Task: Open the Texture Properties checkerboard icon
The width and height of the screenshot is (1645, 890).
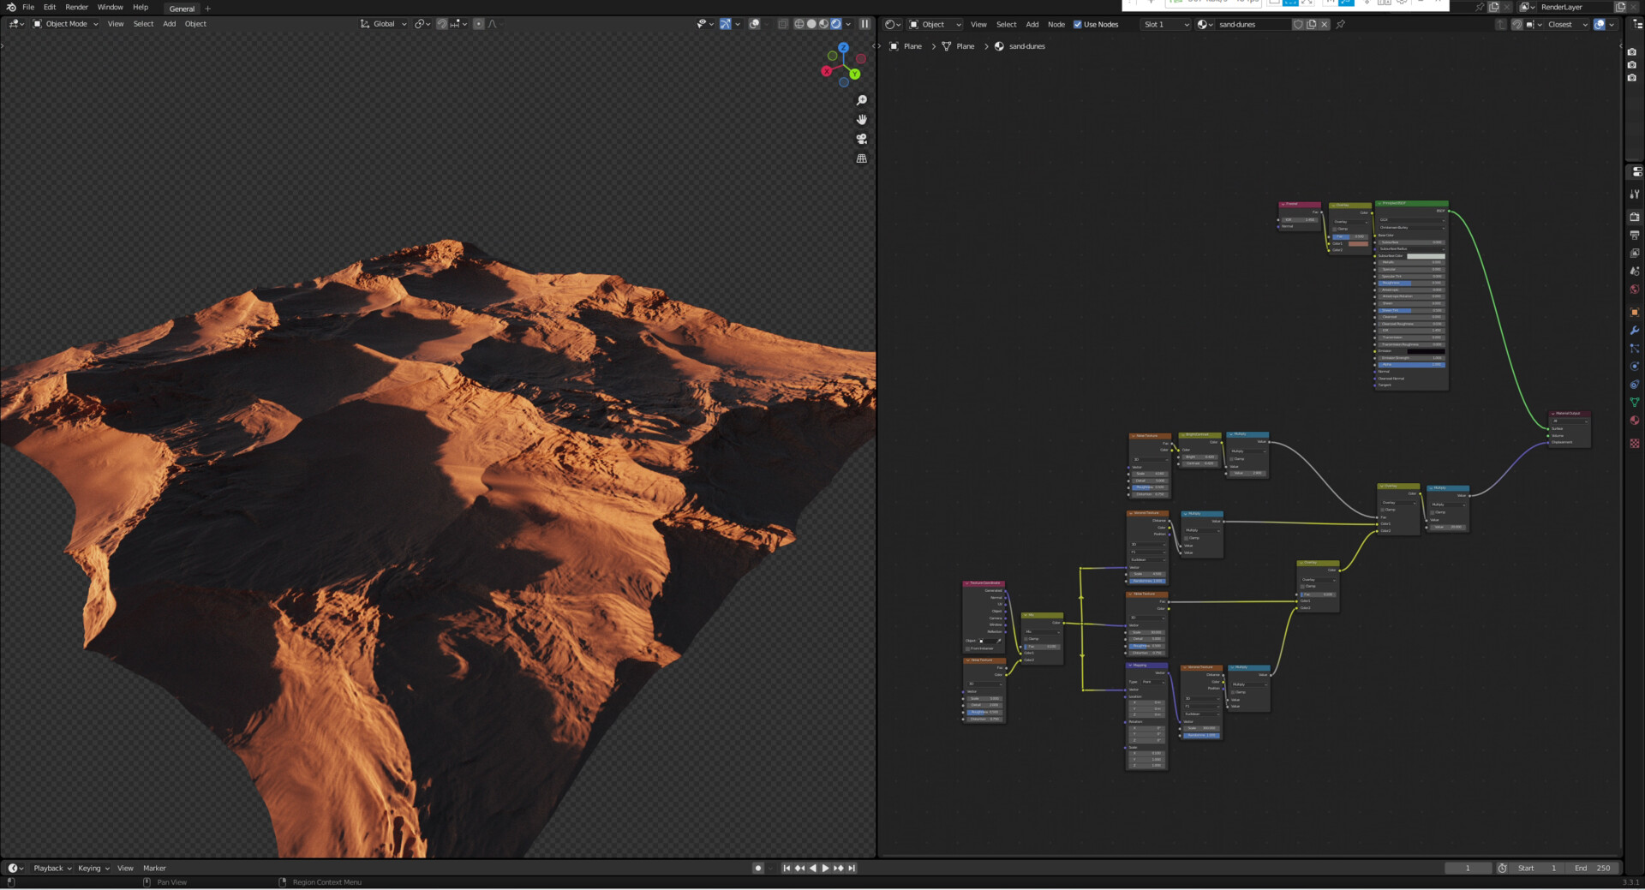Action: coord(1635,444)
